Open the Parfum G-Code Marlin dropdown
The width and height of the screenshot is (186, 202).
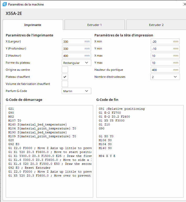coord(76,91)
